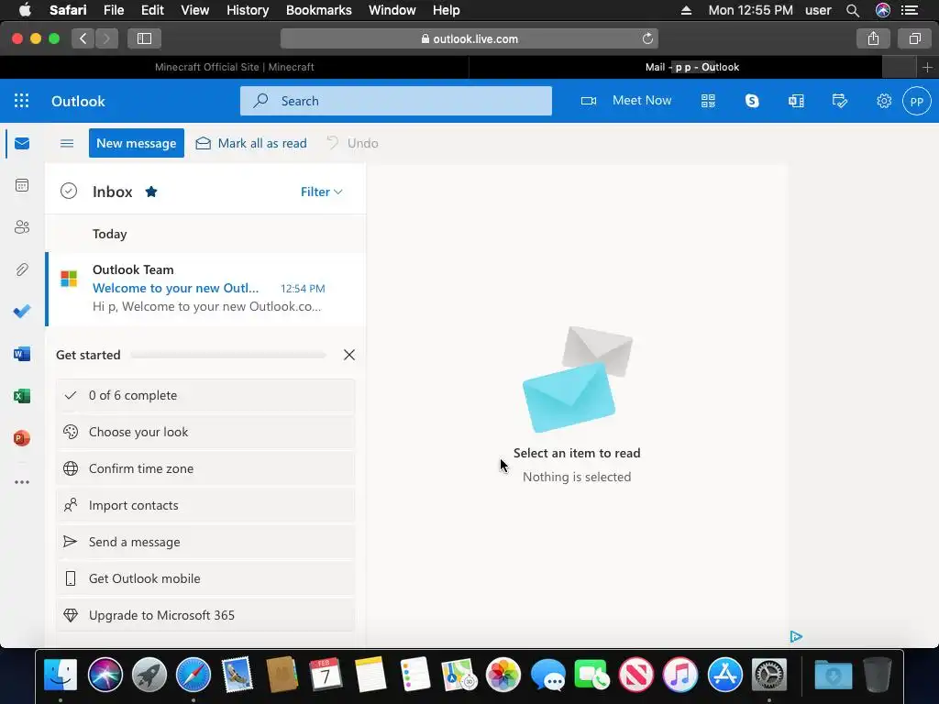
Task: Open the People contacts icon in sidebar
Action: pos(22,227)
